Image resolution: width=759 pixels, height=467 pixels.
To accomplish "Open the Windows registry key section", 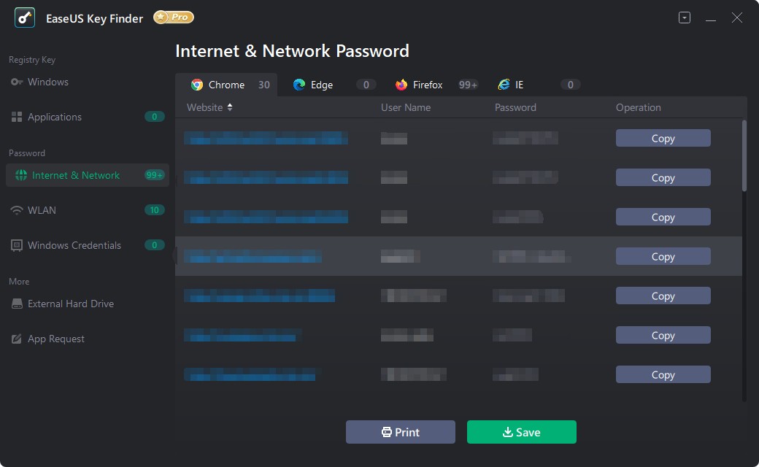I will [x=47, y=82].
